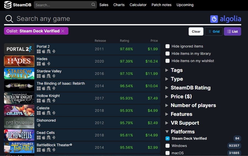This screenshot has height=156, width=248.
Task: Click the large magnifier icon beside Search any game
Action: [9, 19]
